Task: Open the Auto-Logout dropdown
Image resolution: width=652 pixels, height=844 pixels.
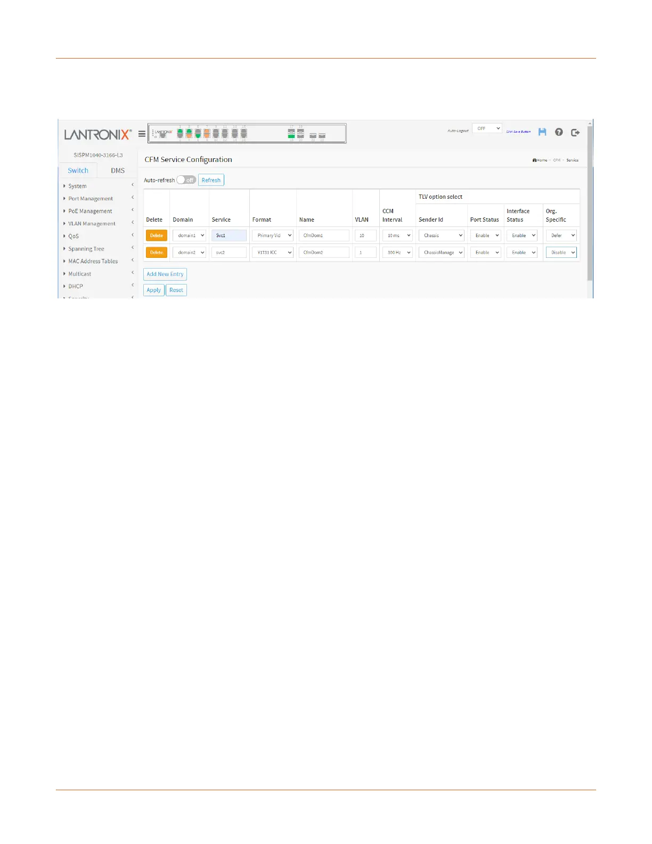Action: 487,128
